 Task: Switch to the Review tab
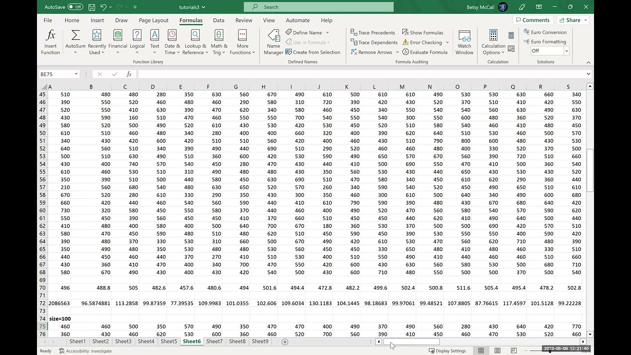tap(244, 20)
